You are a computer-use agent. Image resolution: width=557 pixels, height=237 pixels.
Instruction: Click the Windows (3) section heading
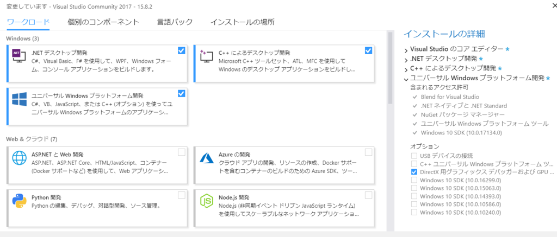tap(22, 38)
